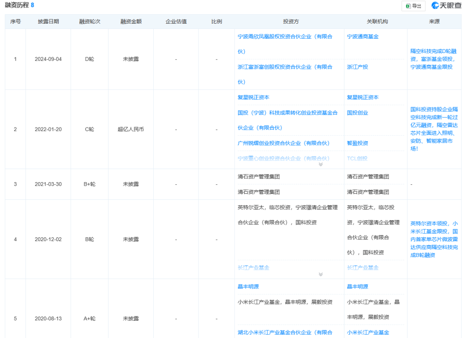The width and height of the screenshot is (465, 338).
Task: Open 智盈投资 related institution link
Action: click(357, 143)
